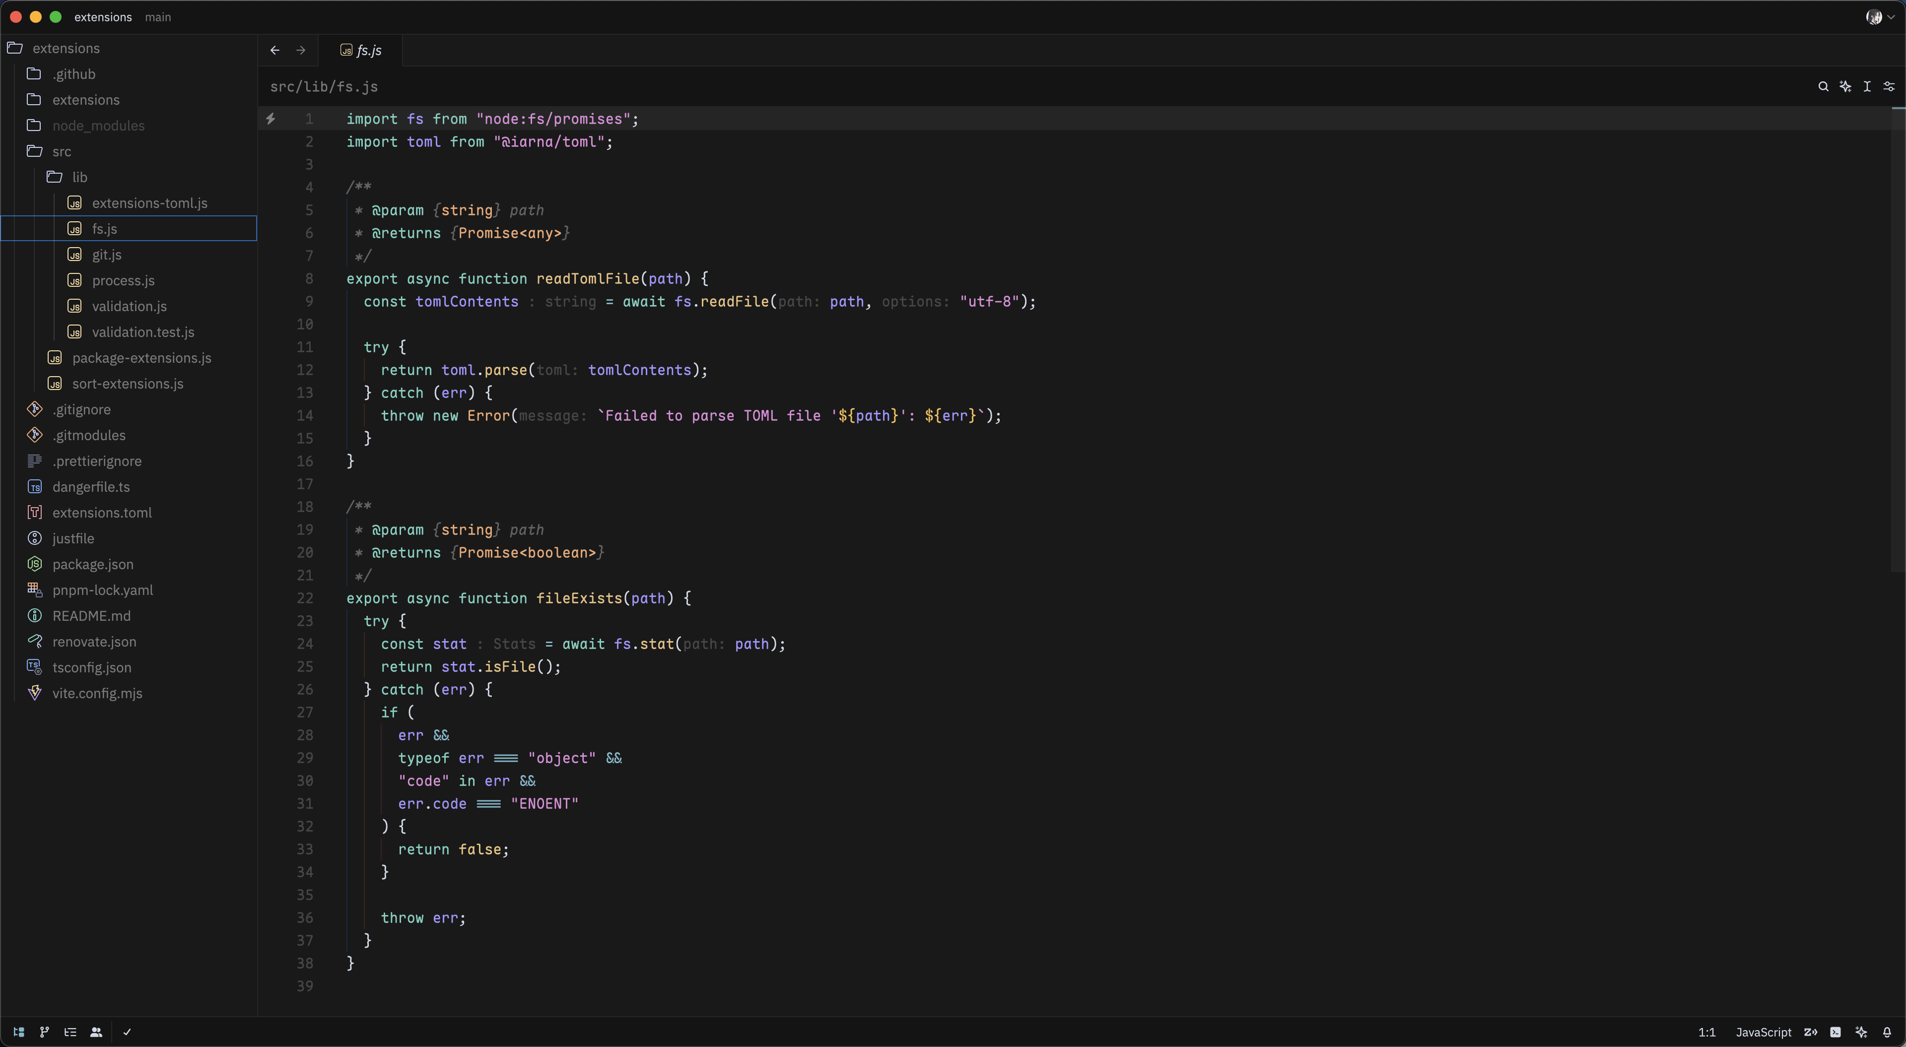
Task: Collapse the lib folder
Action: 129,177
